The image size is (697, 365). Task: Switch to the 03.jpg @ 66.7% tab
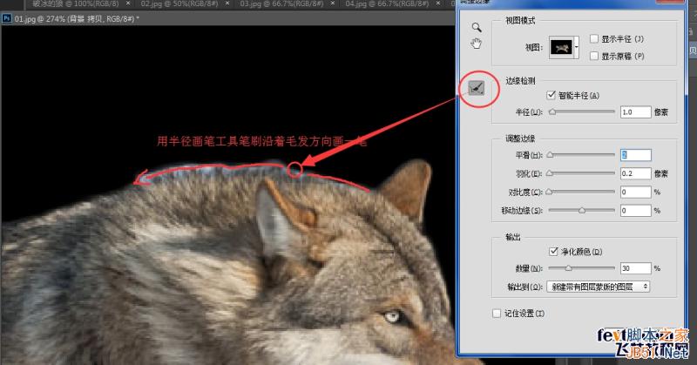coord(281,3)
